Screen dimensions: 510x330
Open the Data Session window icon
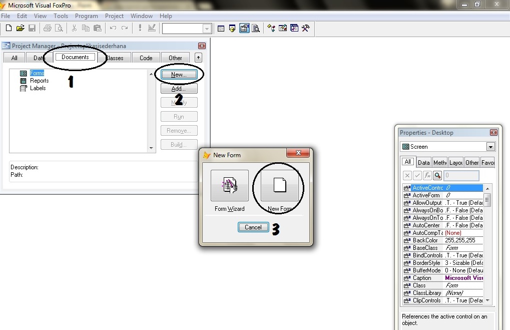[232, 29]
